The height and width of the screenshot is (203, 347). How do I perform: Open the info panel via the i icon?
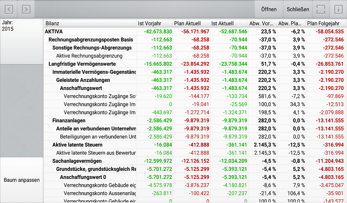point(338,9)
